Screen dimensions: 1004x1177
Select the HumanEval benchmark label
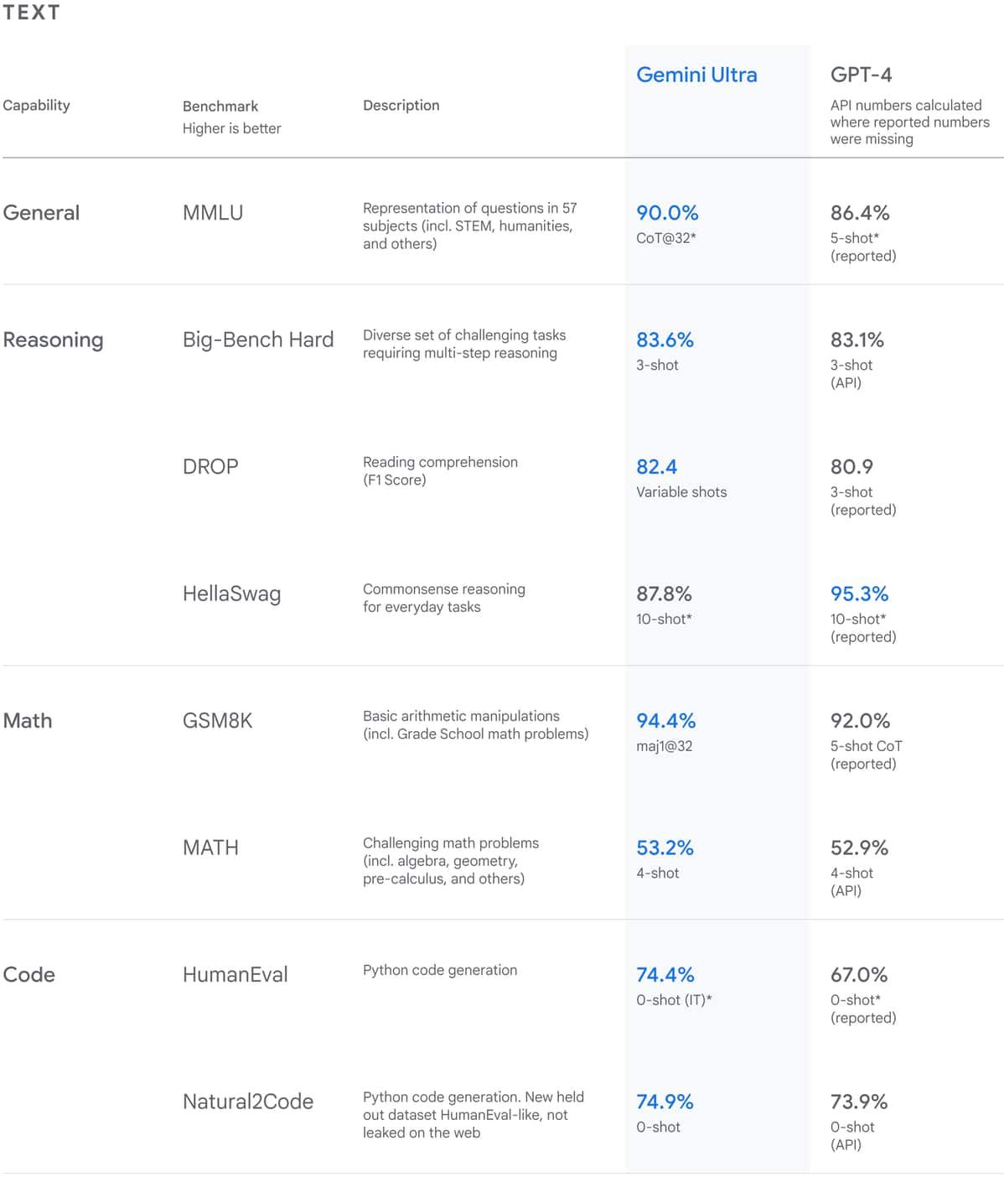[235, 974]
